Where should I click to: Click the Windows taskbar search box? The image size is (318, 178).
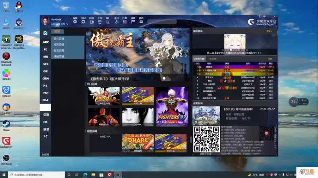click(x=37, y=175)
